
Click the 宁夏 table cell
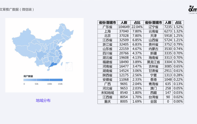point(153,75)
